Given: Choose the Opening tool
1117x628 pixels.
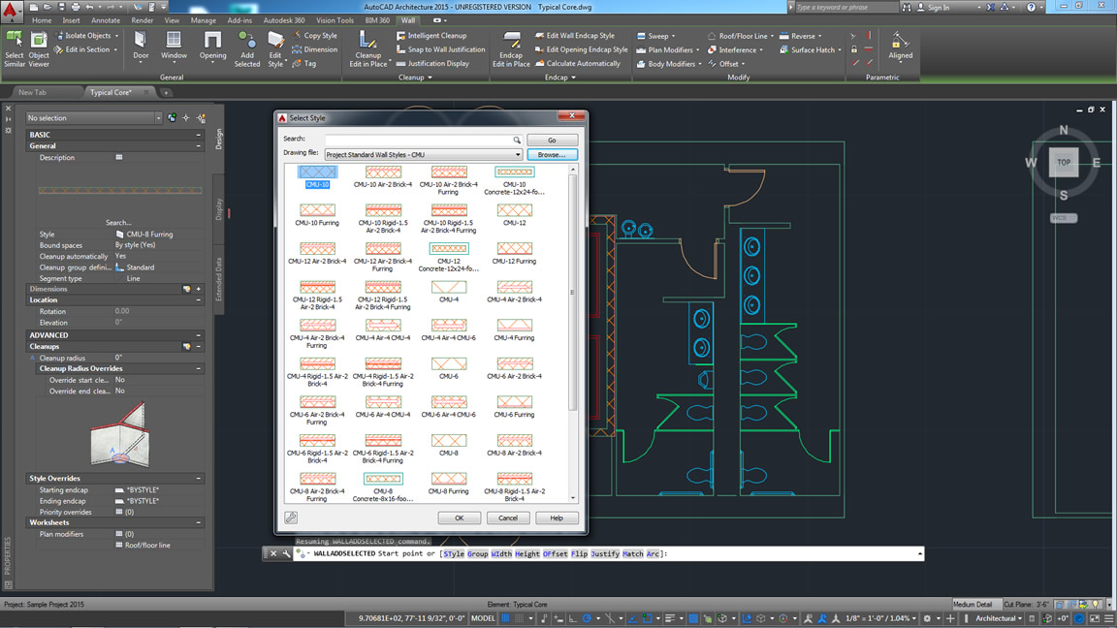Looking at the screenshot, I should point(212,47).
